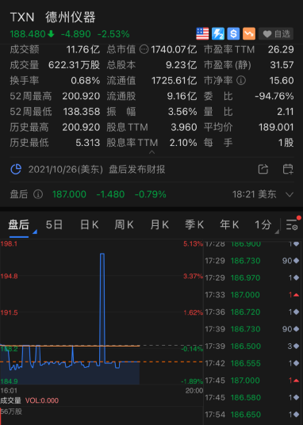Tap the blue dollar sign icon
303x425 pixels.
point(233,34)
